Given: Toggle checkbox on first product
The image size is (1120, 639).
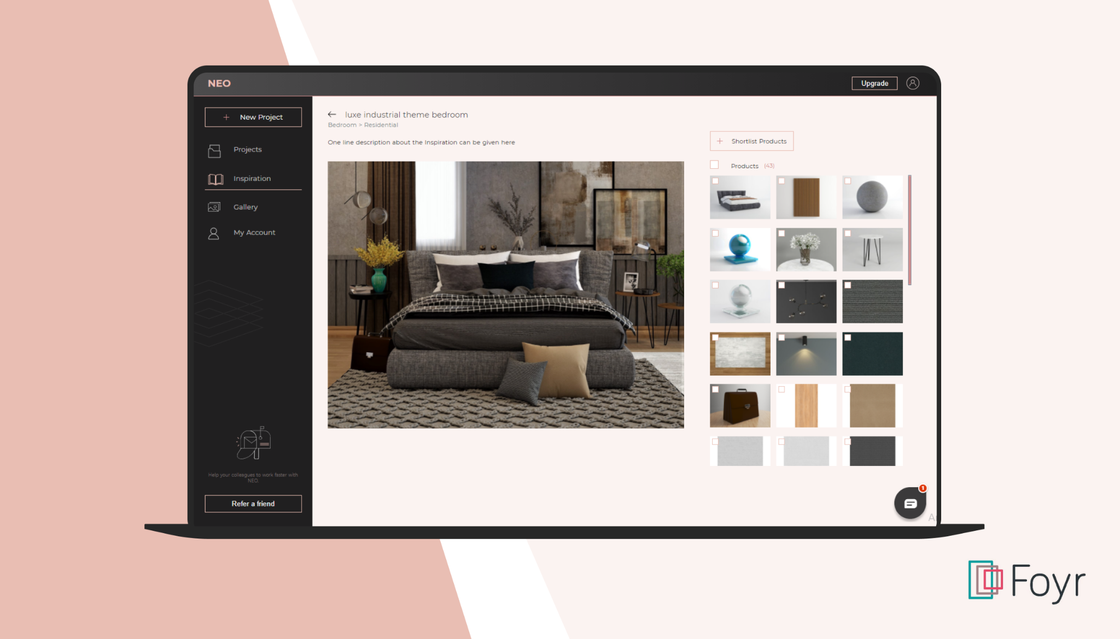Looking at the screenshot, I should coord(715,181).
